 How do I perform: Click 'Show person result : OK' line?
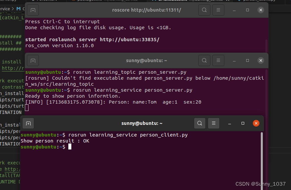point(55,141)
